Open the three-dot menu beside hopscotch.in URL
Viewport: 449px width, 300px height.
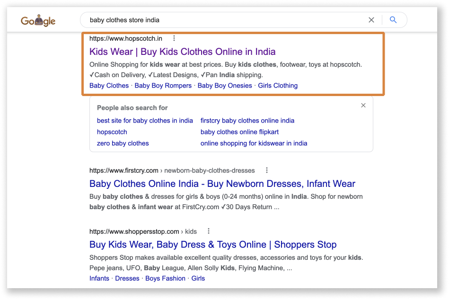(174, 38)
